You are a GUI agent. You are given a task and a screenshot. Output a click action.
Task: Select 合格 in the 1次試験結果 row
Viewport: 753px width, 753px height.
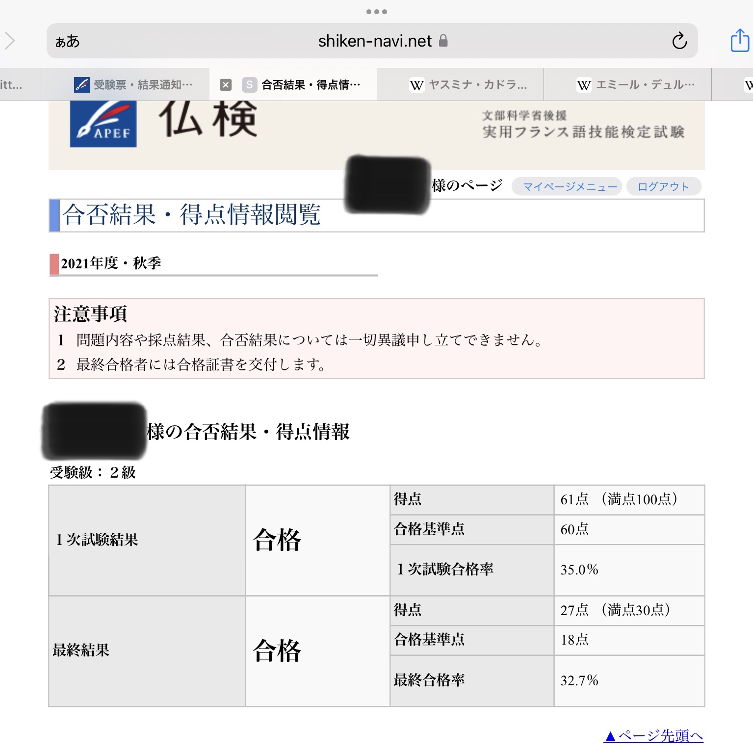click(x=277, y=540)
